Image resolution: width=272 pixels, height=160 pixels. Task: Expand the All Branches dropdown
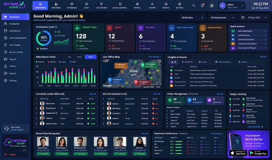(x=193, y=18)
